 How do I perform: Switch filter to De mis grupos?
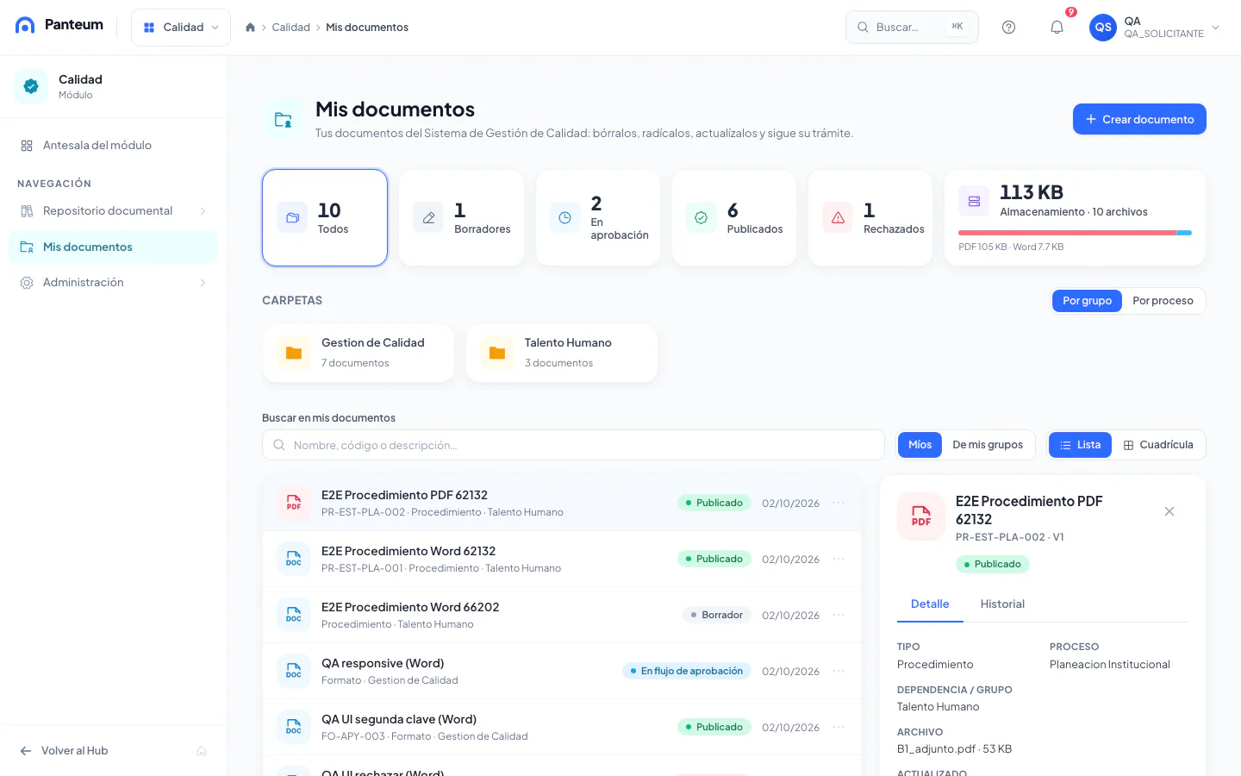coord(988,445)
